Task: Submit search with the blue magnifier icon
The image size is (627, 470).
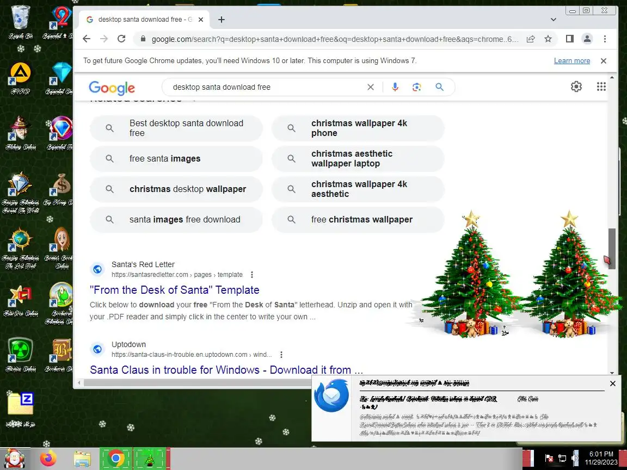Action: point(439,87)
